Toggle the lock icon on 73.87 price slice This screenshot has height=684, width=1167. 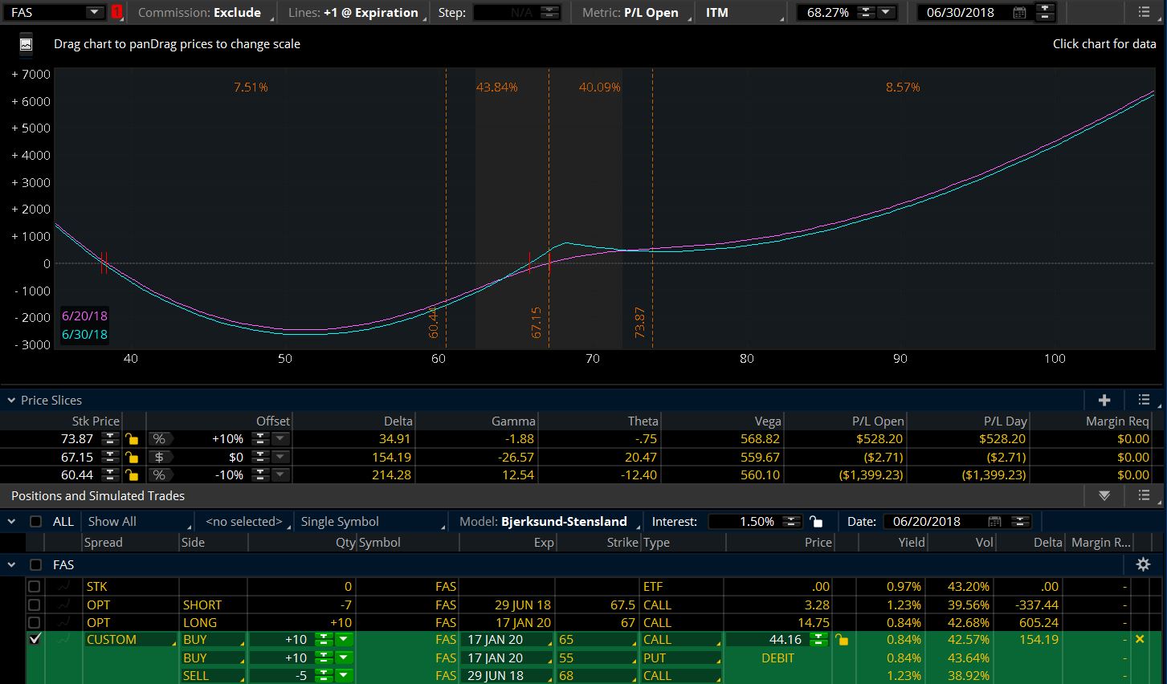(x=132, y=439)
